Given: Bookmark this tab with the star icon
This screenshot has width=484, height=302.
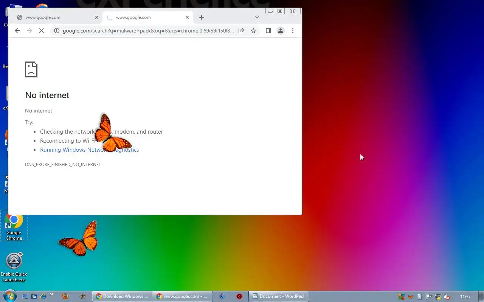Looking at the screenshot, I should [253, 31].
